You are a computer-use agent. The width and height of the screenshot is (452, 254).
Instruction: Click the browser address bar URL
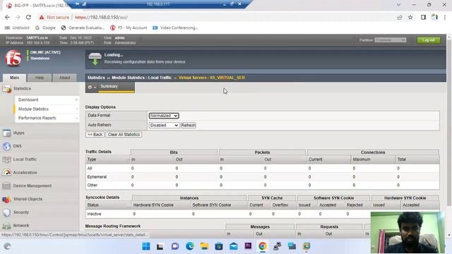[102, 17]
